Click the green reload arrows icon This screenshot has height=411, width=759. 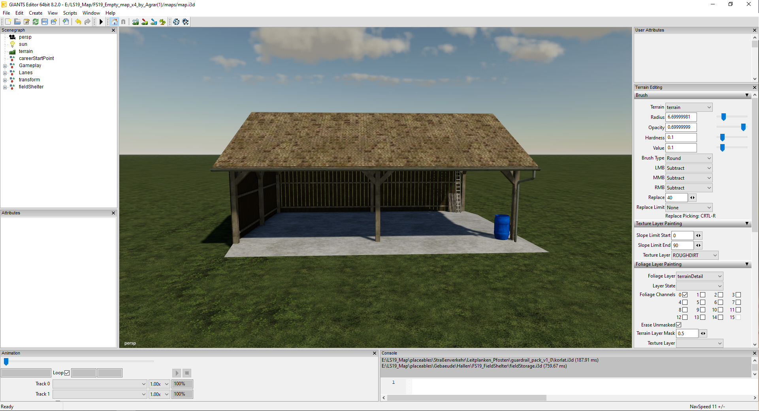click(36, 22)
